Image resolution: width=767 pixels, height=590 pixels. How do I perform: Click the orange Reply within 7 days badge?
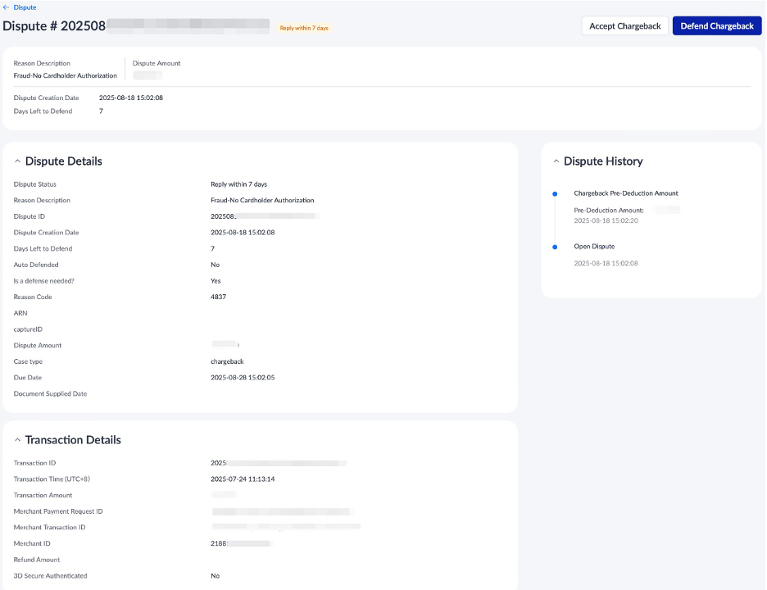(x=304, y=28)
